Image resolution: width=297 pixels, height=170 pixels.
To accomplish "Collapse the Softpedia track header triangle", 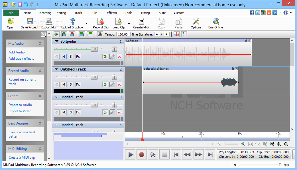I will pyautogui.click(x=56, y=42).
